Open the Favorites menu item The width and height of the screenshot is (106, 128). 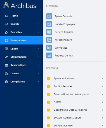pos(21,32)
